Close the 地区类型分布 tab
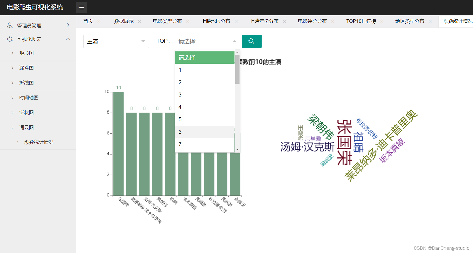The width and height of the screenshot is (473, 253). pos(430,22)
